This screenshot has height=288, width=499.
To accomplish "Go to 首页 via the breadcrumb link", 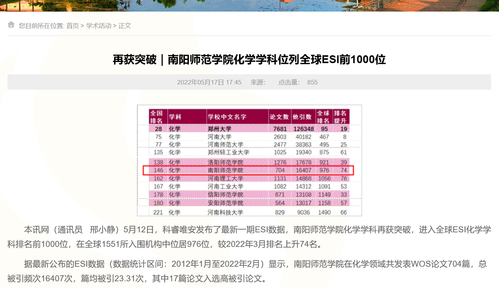I will [73, 26].
